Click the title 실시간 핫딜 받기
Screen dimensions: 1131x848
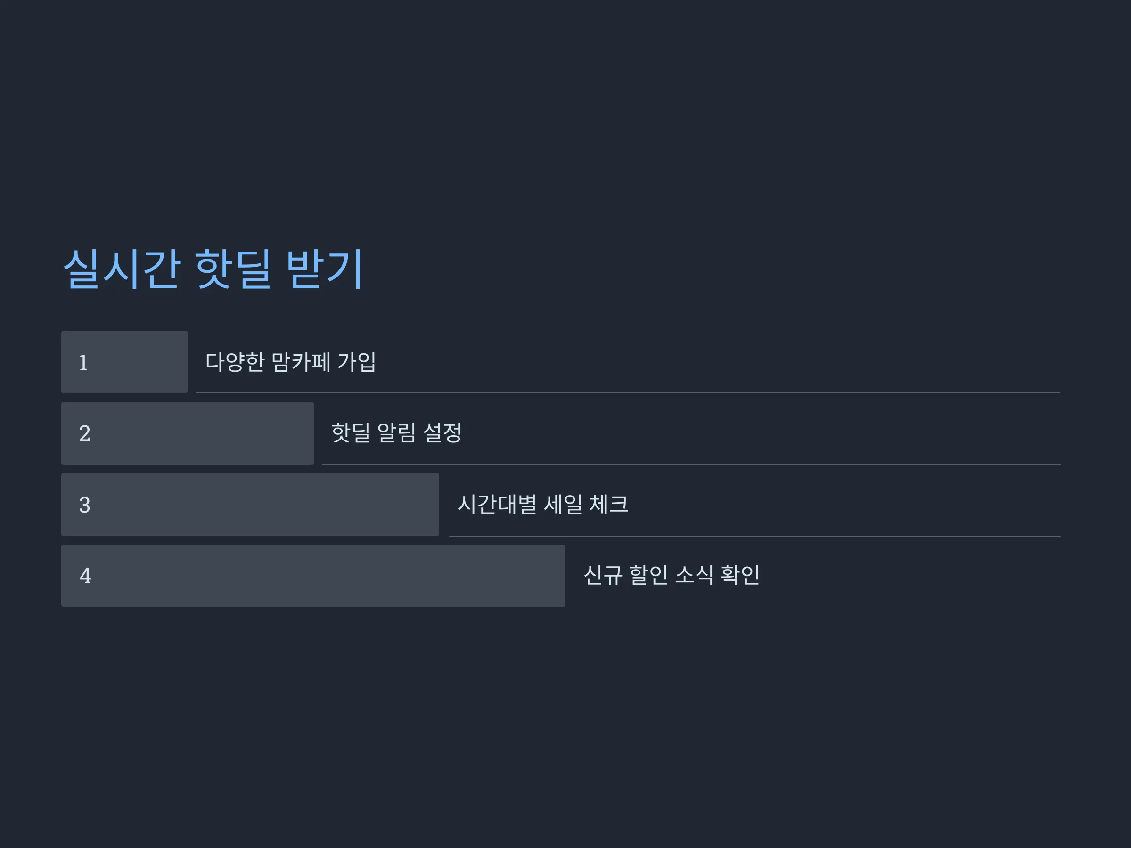click(213, 269)
